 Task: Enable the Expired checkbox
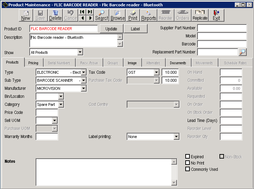click(188, 157)
